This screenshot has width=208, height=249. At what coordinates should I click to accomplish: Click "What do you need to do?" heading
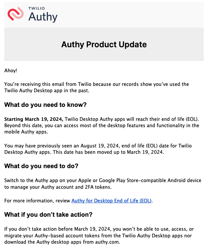point(41,166)
